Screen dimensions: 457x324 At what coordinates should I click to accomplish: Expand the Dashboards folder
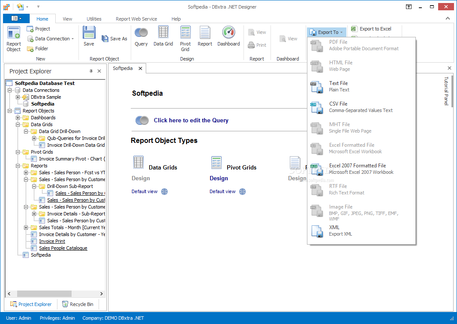18,118
